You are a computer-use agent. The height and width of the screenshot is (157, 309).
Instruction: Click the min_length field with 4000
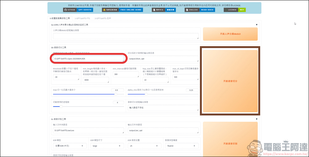click(x=96, y=80)
